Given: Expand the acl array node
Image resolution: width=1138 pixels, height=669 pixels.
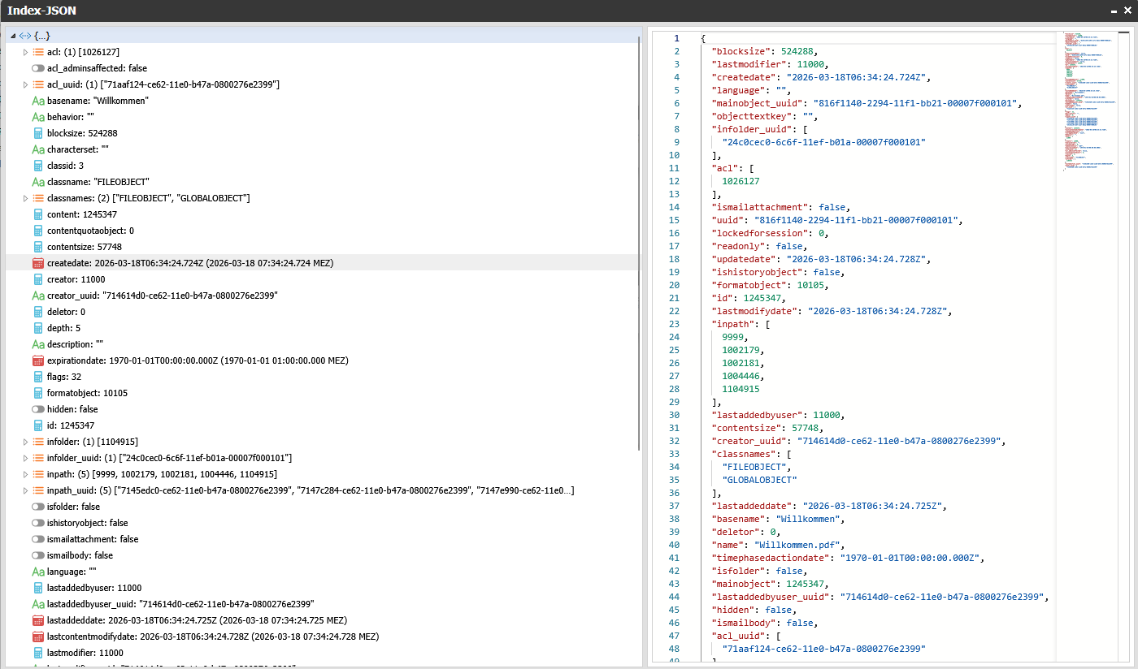Looking at the screenshot, I should tap(25, 52).
